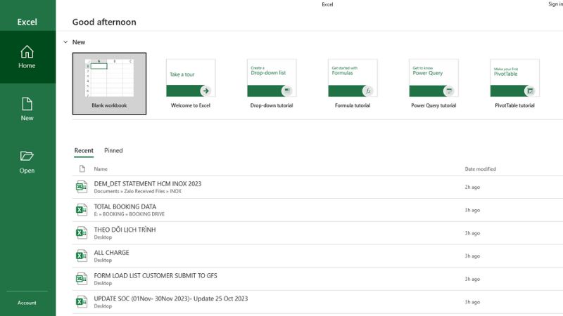Viewport: 563px width, 316px height.
Task: Open the Home section in the sidebar
Action: pos(27,57)
